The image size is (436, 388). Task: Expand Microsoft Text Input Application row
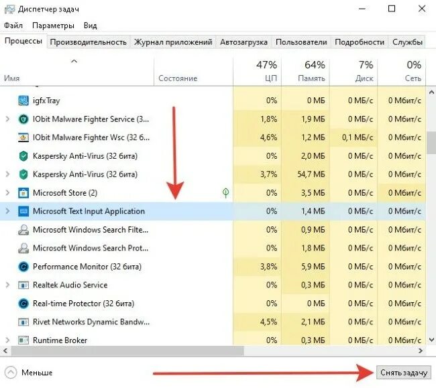(7, 211)
